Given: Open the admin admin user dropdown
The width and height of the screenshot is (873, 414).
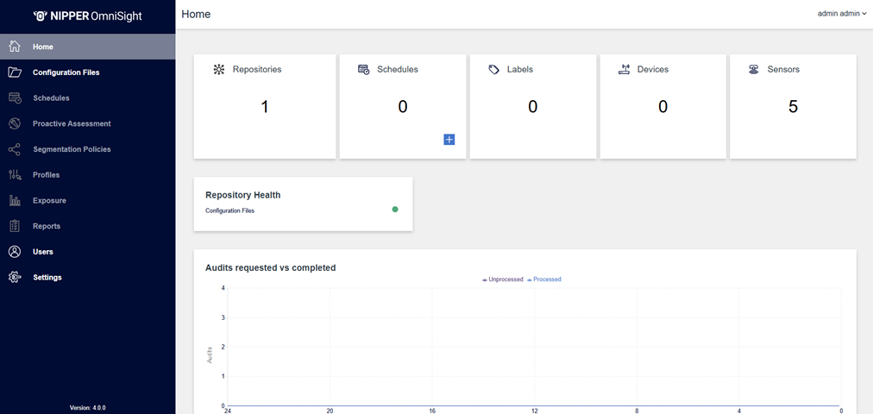Looking at the screenshot, I should click(841, 14).
